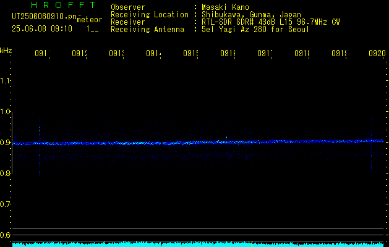Click the 1.1 kHz axis label
Image resolution: width=389 pixels, height=247 pixels.
5,80
